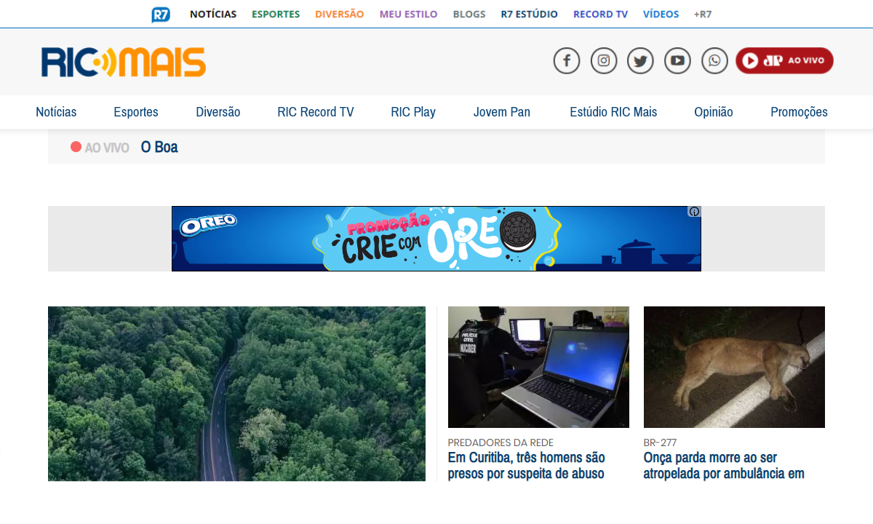The width and height of the screenshot is (873, 524).
Task: Open the Twitter social icon
Action: 641,60
